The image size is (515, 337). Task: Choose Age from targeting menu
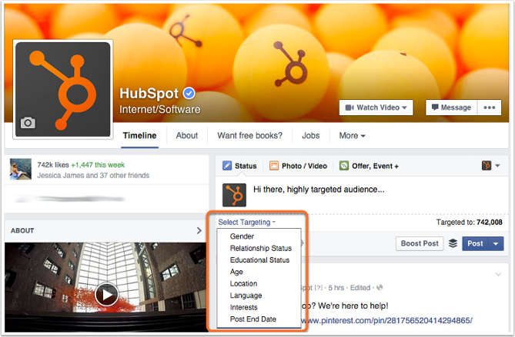tap(236, 272)
